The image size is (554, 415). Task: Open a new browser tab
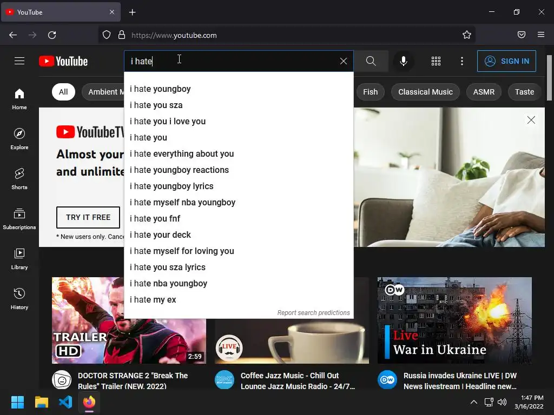(x=132, y=12)
